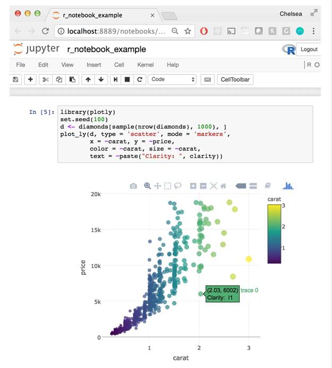Image resolution: width=332 pixels, height=368 pixels.
Task: Open the Plotly logo link in modebar
Action: point(288,186)
